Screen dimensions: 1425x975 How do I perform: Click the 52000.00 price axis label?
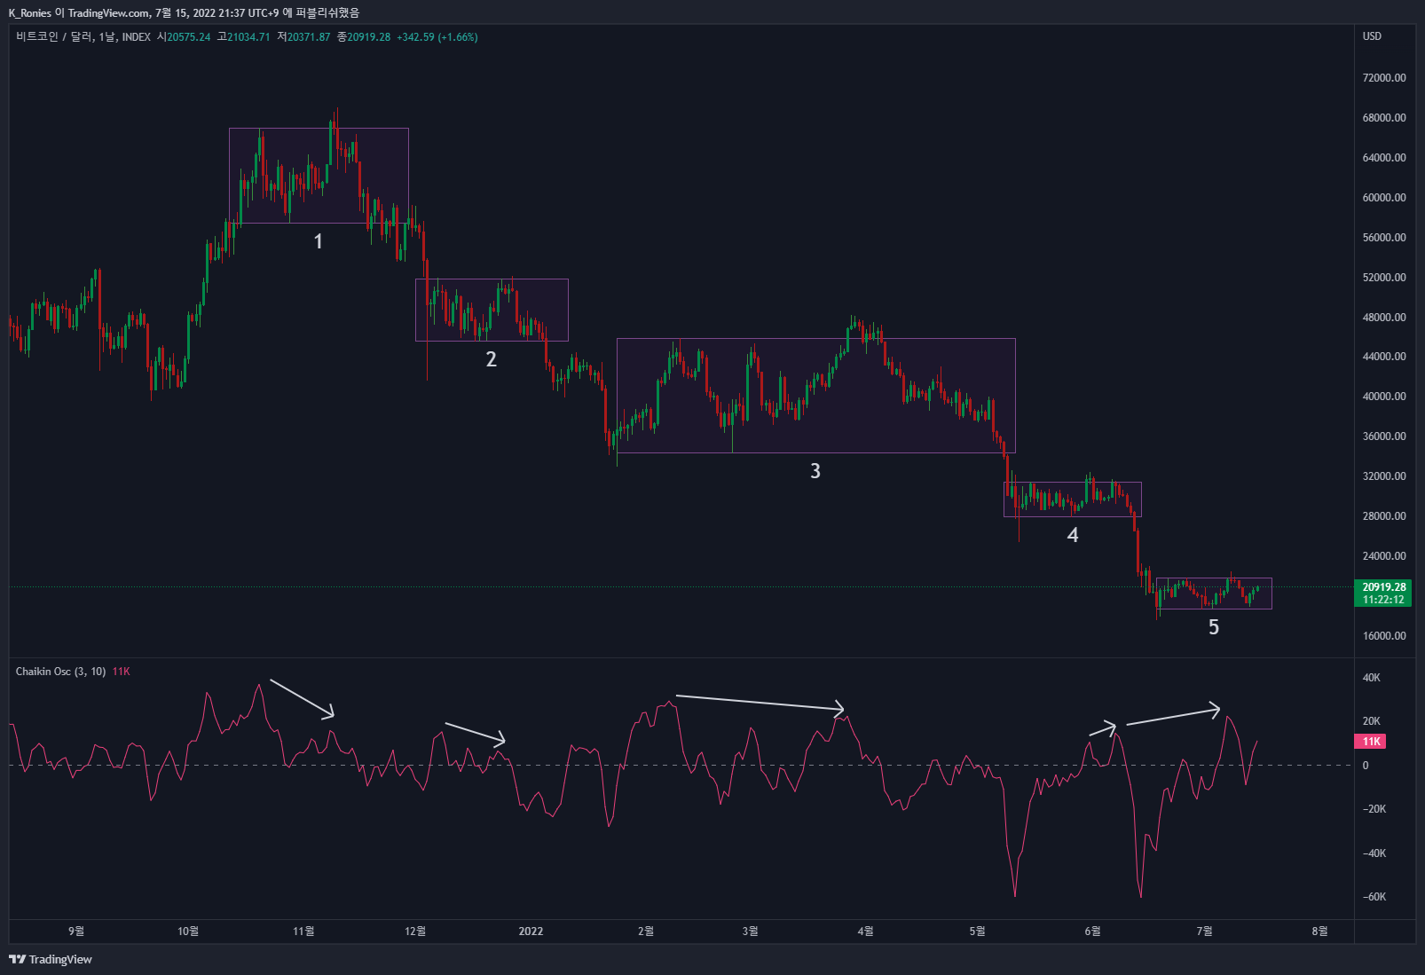(x=1384, y=278)
